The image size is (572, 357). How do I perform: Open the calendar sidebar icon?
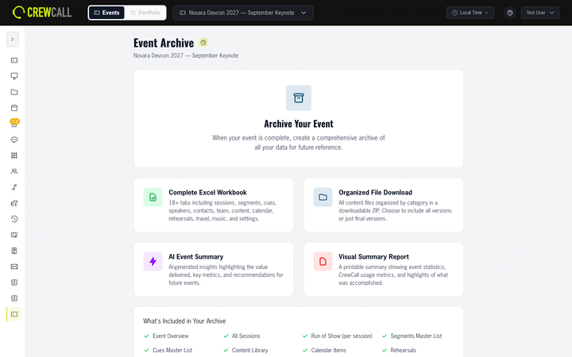tap(14, 108)
